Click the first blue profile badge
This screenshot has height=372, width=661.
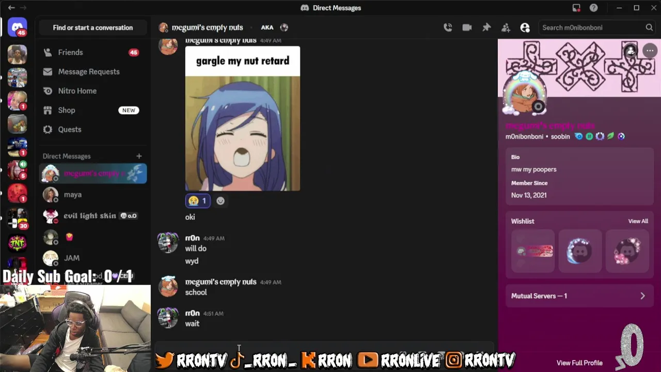(x=579, y=136)
